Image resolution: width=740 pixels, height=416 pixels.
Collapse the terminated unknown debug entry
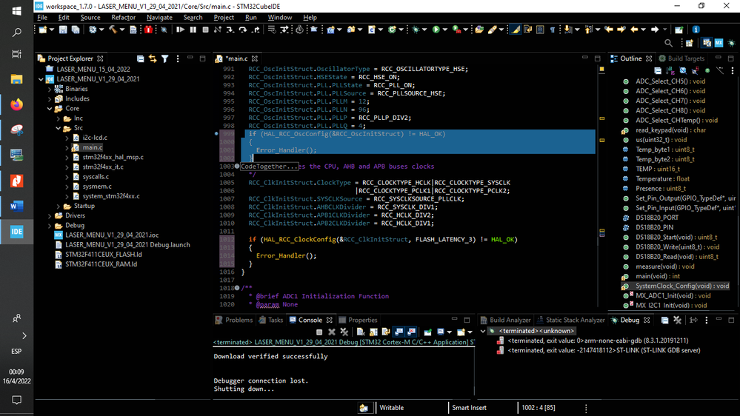tap(483, 331)
